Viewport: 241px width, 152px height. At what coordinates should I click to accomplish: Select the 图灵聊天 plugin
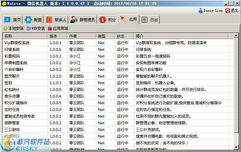[x=12, y=76]
